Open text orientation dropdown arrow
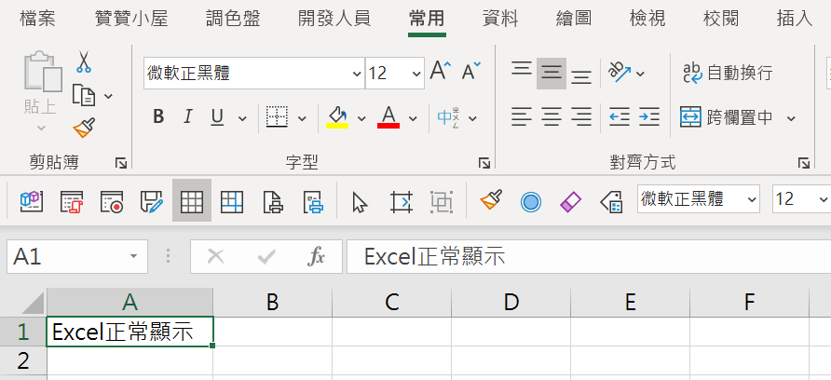Screen dimensions: 831x380 pos(640,74)
